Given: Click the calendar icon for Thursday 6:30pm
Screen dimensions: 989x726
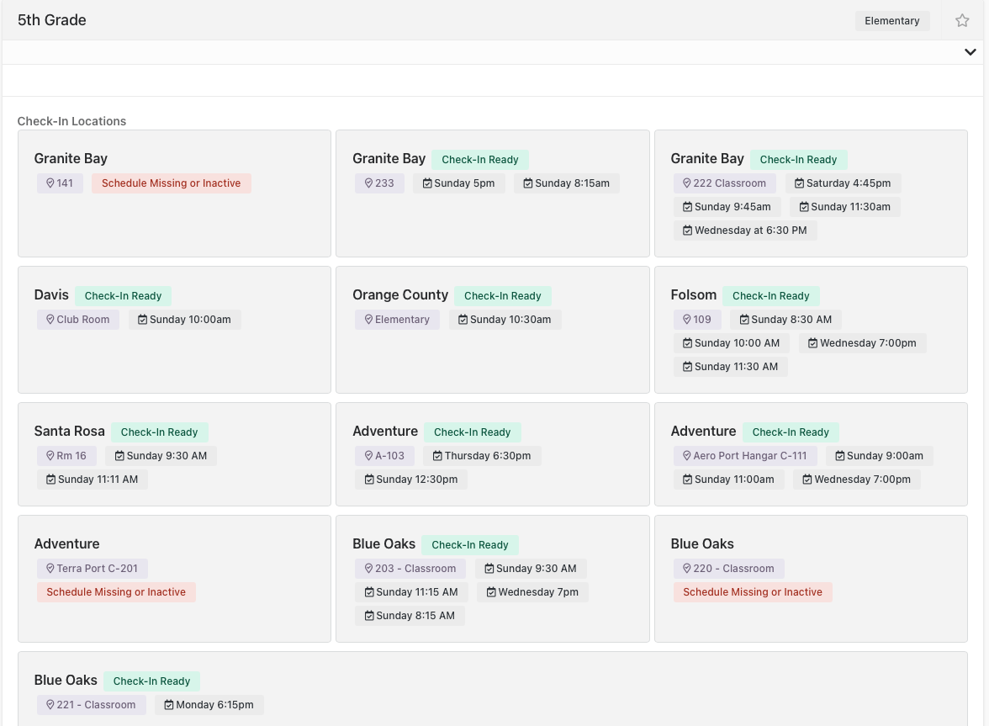Looking at the screenshot, I should click(x=437, y=455).
